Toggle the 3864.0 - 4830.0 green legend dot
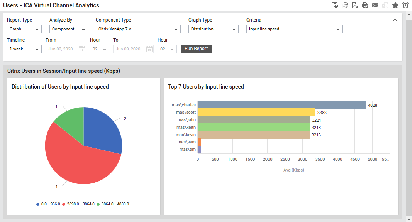 98,204
